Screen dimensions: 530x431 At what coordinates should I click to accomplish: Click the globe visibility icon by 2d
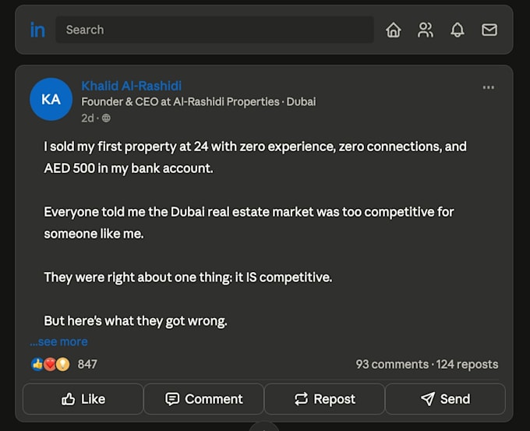click(x=106, y=118)
